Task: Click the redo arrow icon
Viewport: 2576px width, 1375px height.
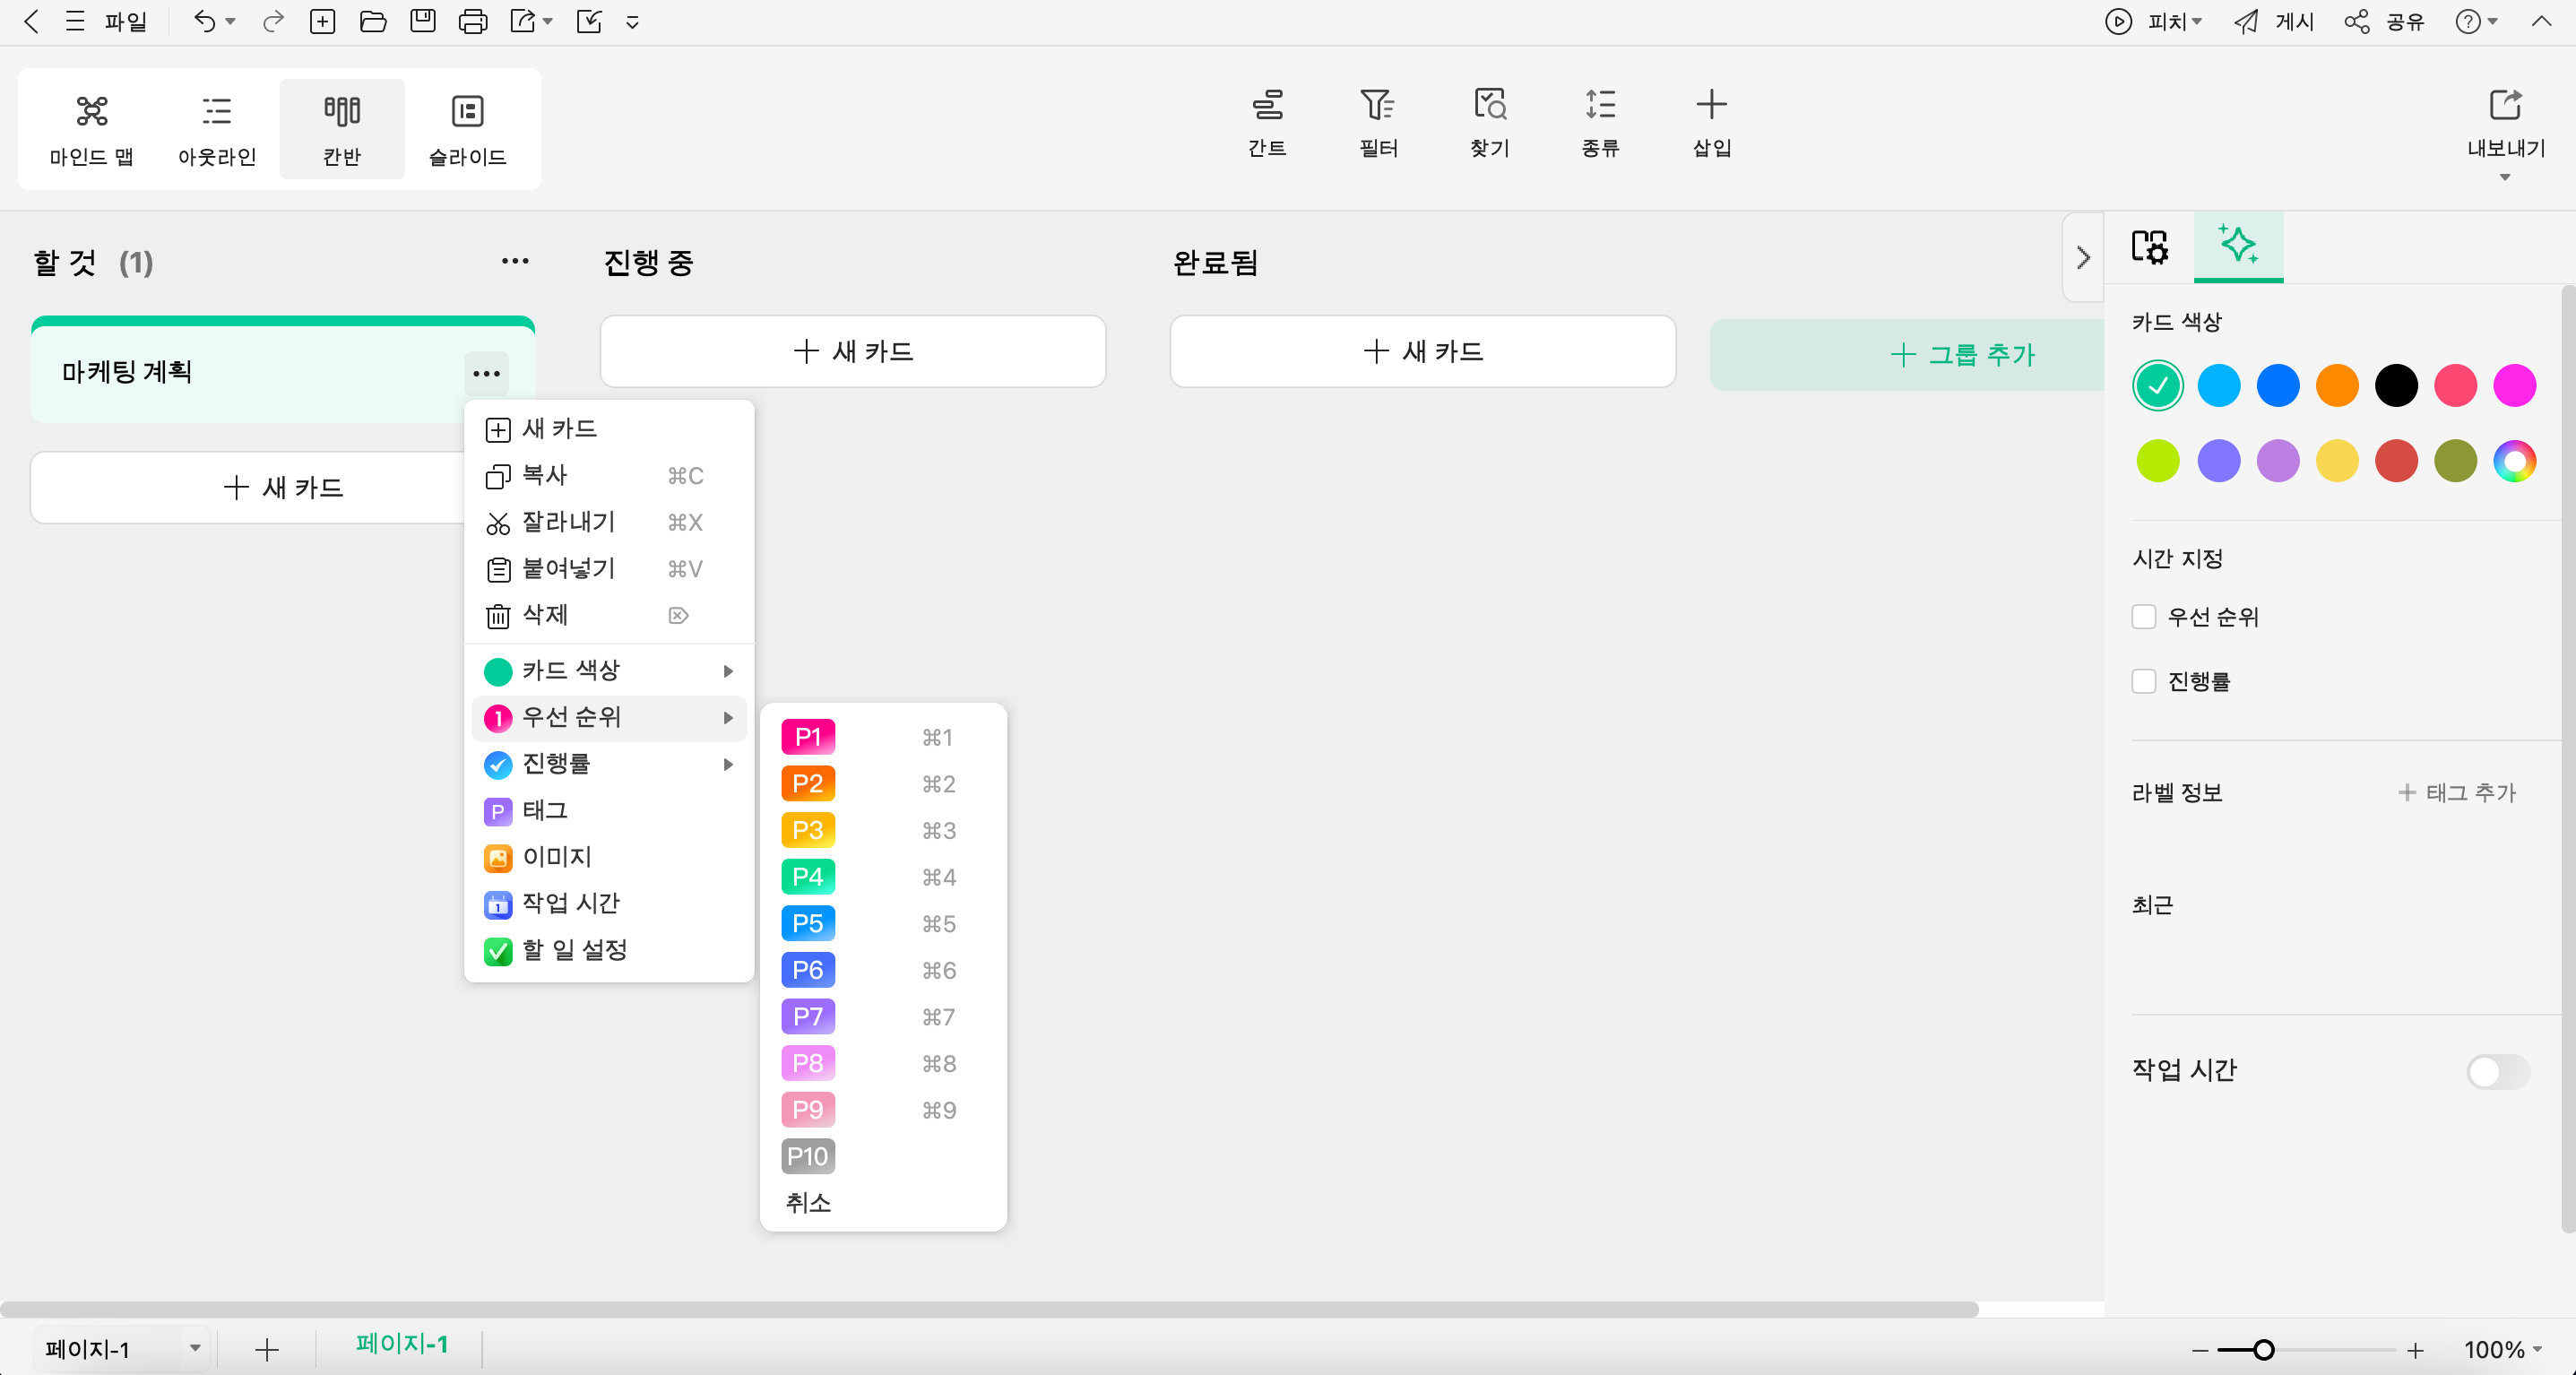Action: pos(273,21)
